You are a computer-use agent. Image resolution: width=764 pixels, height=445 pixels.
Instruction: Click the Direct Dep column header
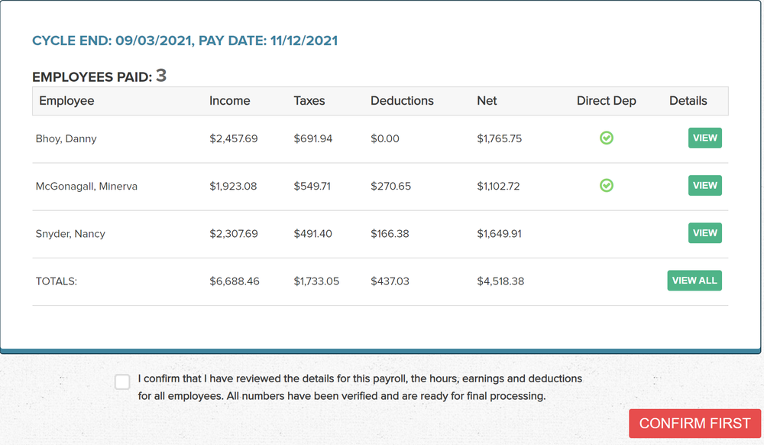coord(606,100)
